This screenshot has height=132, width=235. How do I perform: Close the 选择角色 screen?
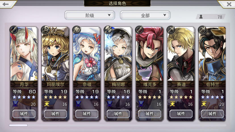(x=229, y=4)
